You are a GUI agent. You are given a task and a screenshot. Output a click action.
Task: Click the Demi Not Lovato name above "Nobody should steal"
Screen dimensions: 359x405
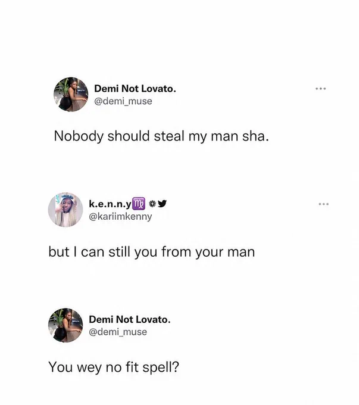pos(135,89)
